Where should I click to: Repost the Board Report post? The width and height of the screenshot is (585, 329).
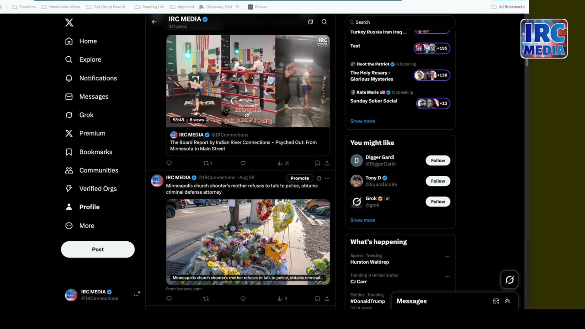click(x=207, y=163)
